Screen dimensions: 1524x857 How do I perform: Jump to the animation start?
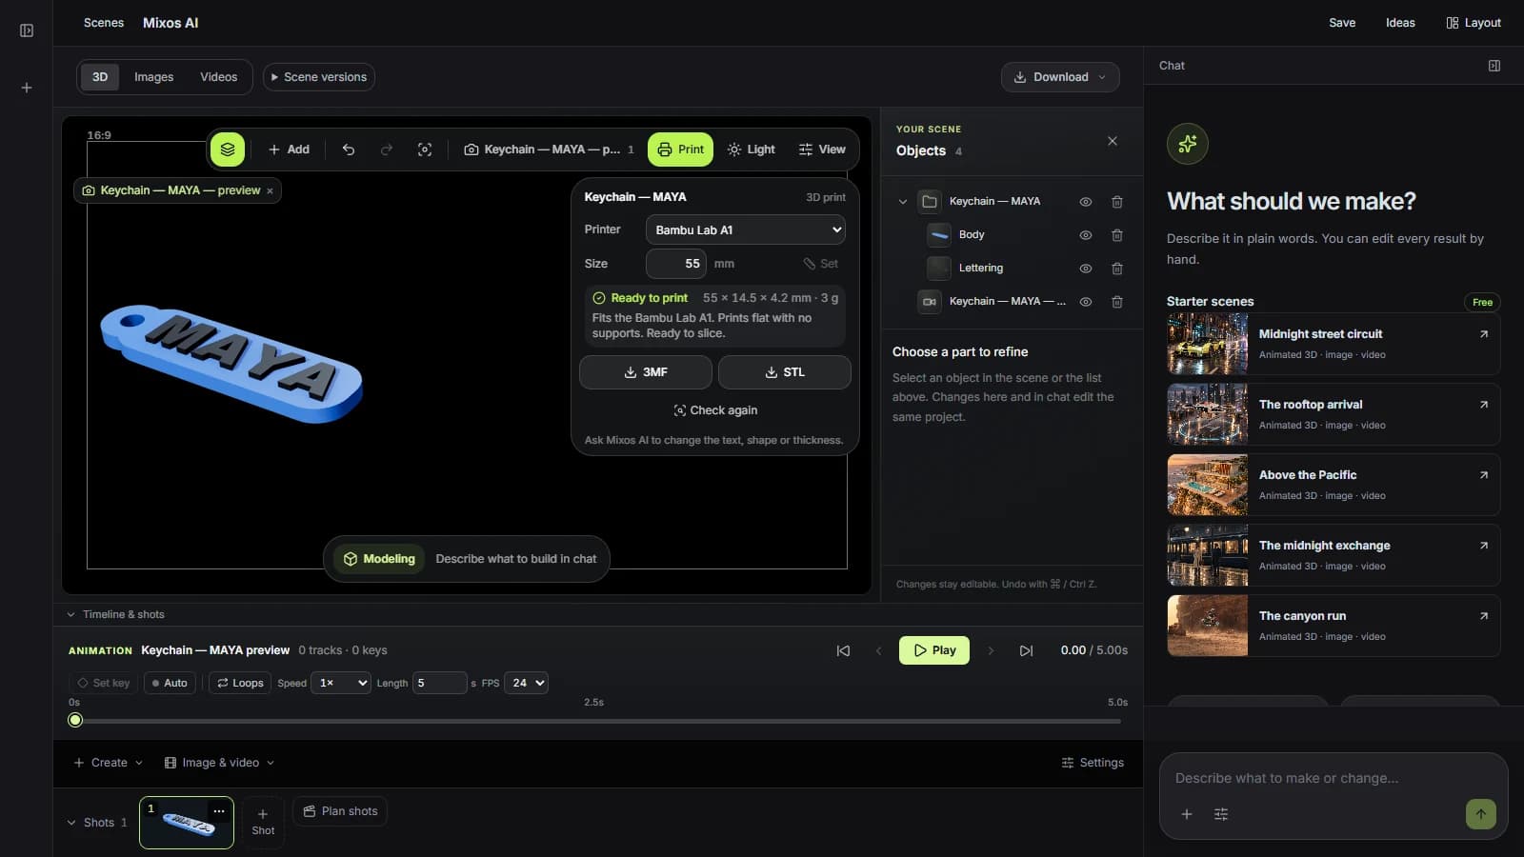[843, 650]
